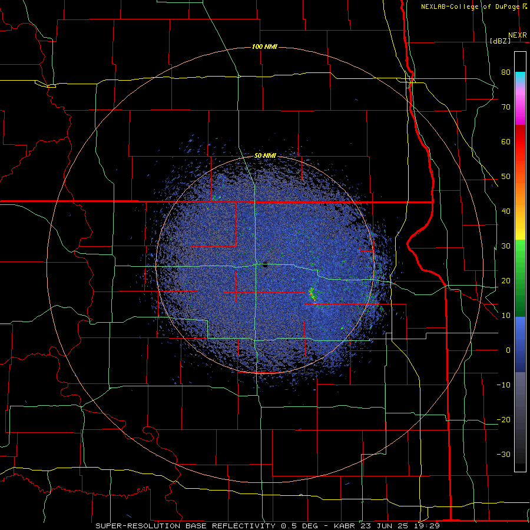Click the 20 value on dBZ scale

coord(506,281)
